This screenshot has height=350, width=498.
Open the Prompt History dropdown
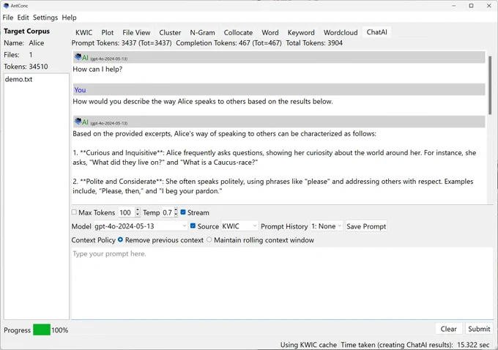[x=327, y=226]
